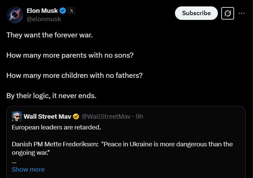Viewport: 253px width, 178px height.
Task: Click the "children with no fathers" line
Action: pyautogui.click(x=74, y=75)
